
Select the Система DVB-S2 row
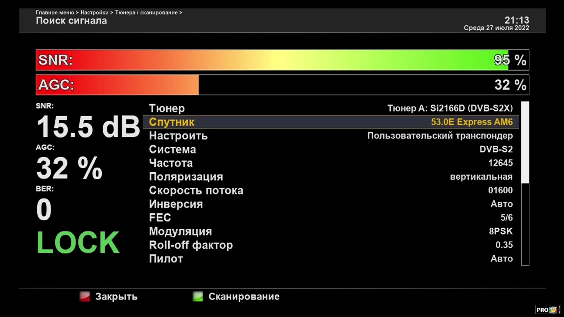tap(330, 149)
